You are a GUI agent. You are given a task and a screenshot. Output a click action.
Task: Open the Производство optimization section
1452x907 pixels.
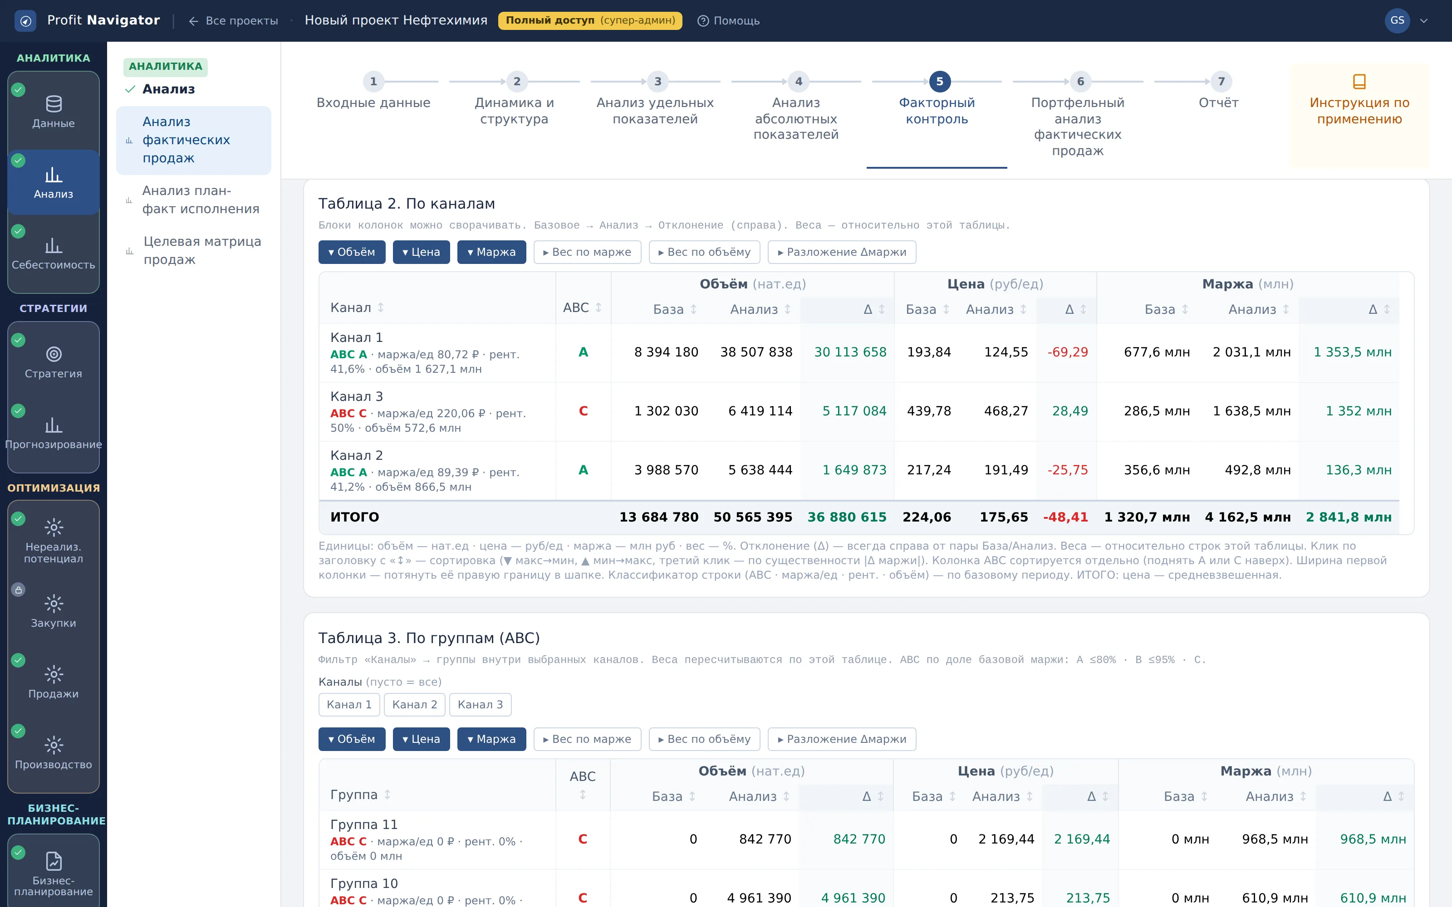(54, 752)
